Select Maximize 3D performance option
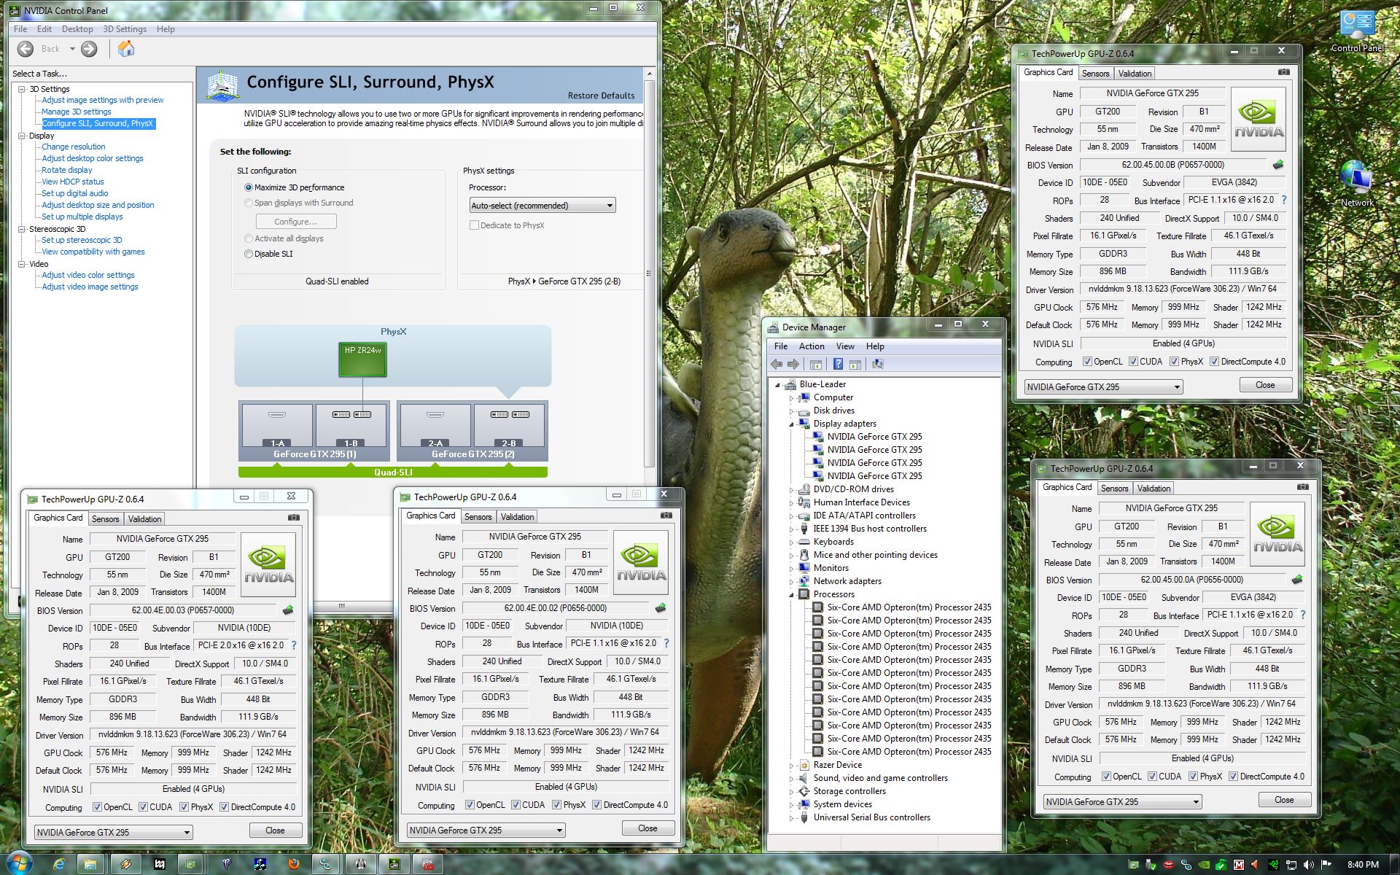Viewport: 1400px width, 875px height. coord(249,187)
